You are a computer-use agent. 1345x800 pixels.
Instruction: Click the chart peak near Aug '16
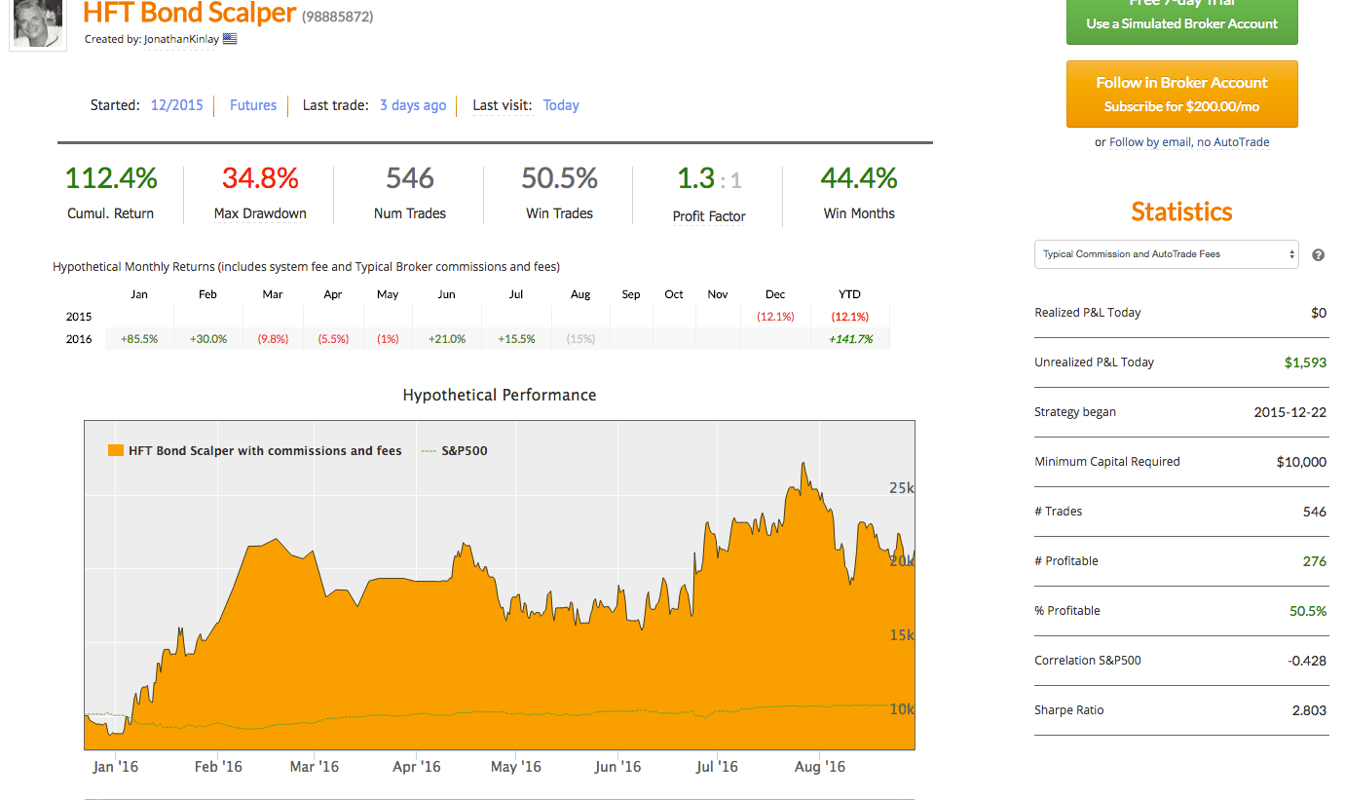click(804, 464)
